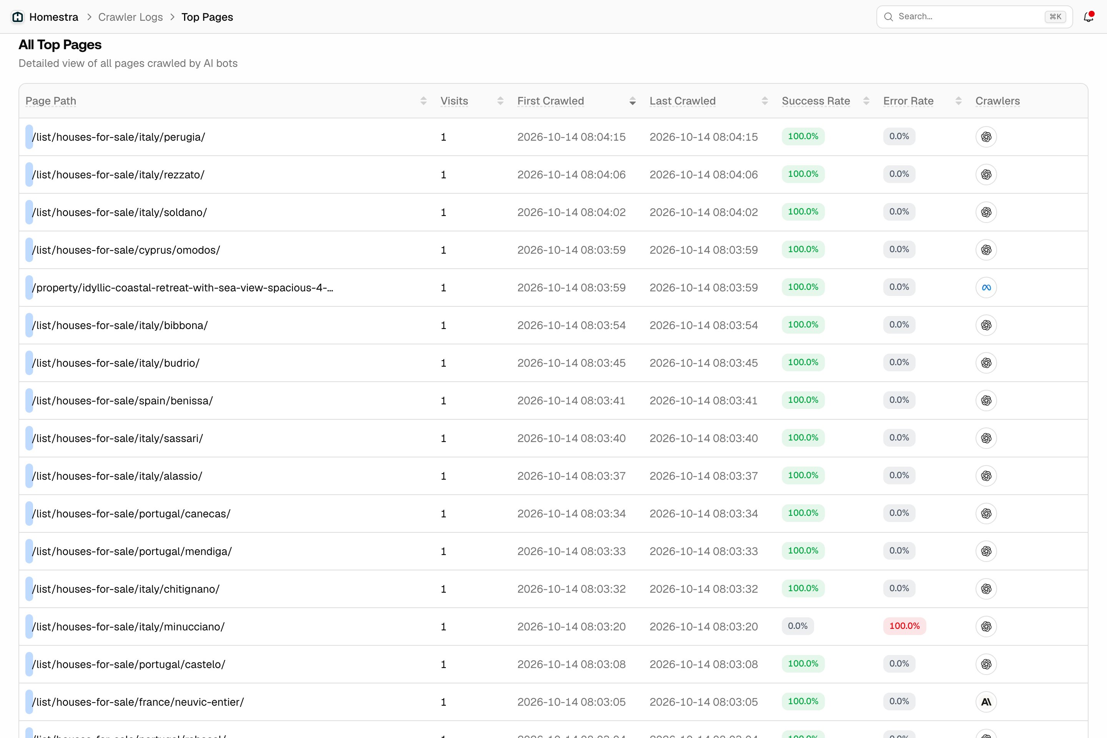
Task: Open /list/houses-for-sale/italy/bibbona/ path
Action: pos(120,325)
